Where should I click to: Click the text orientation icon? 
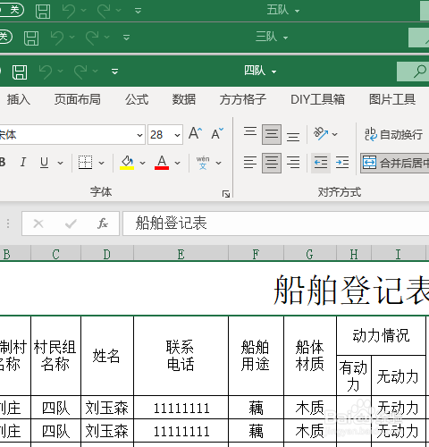point(321,134)
